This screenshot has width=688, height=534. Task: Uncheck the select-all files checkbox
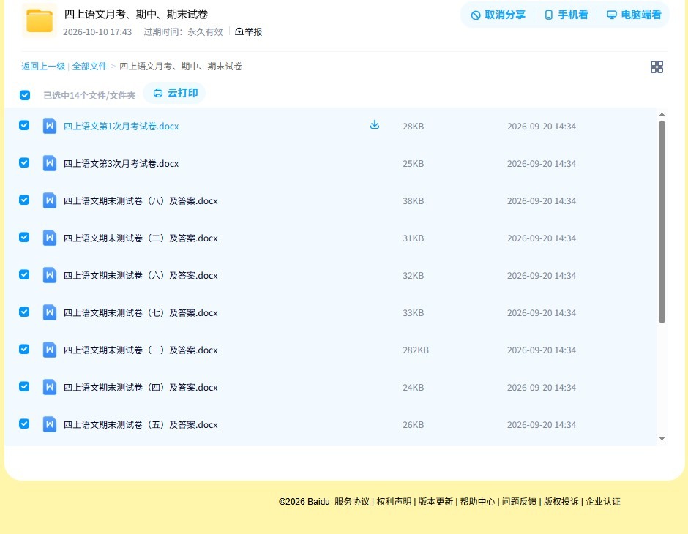click(25, 95)
